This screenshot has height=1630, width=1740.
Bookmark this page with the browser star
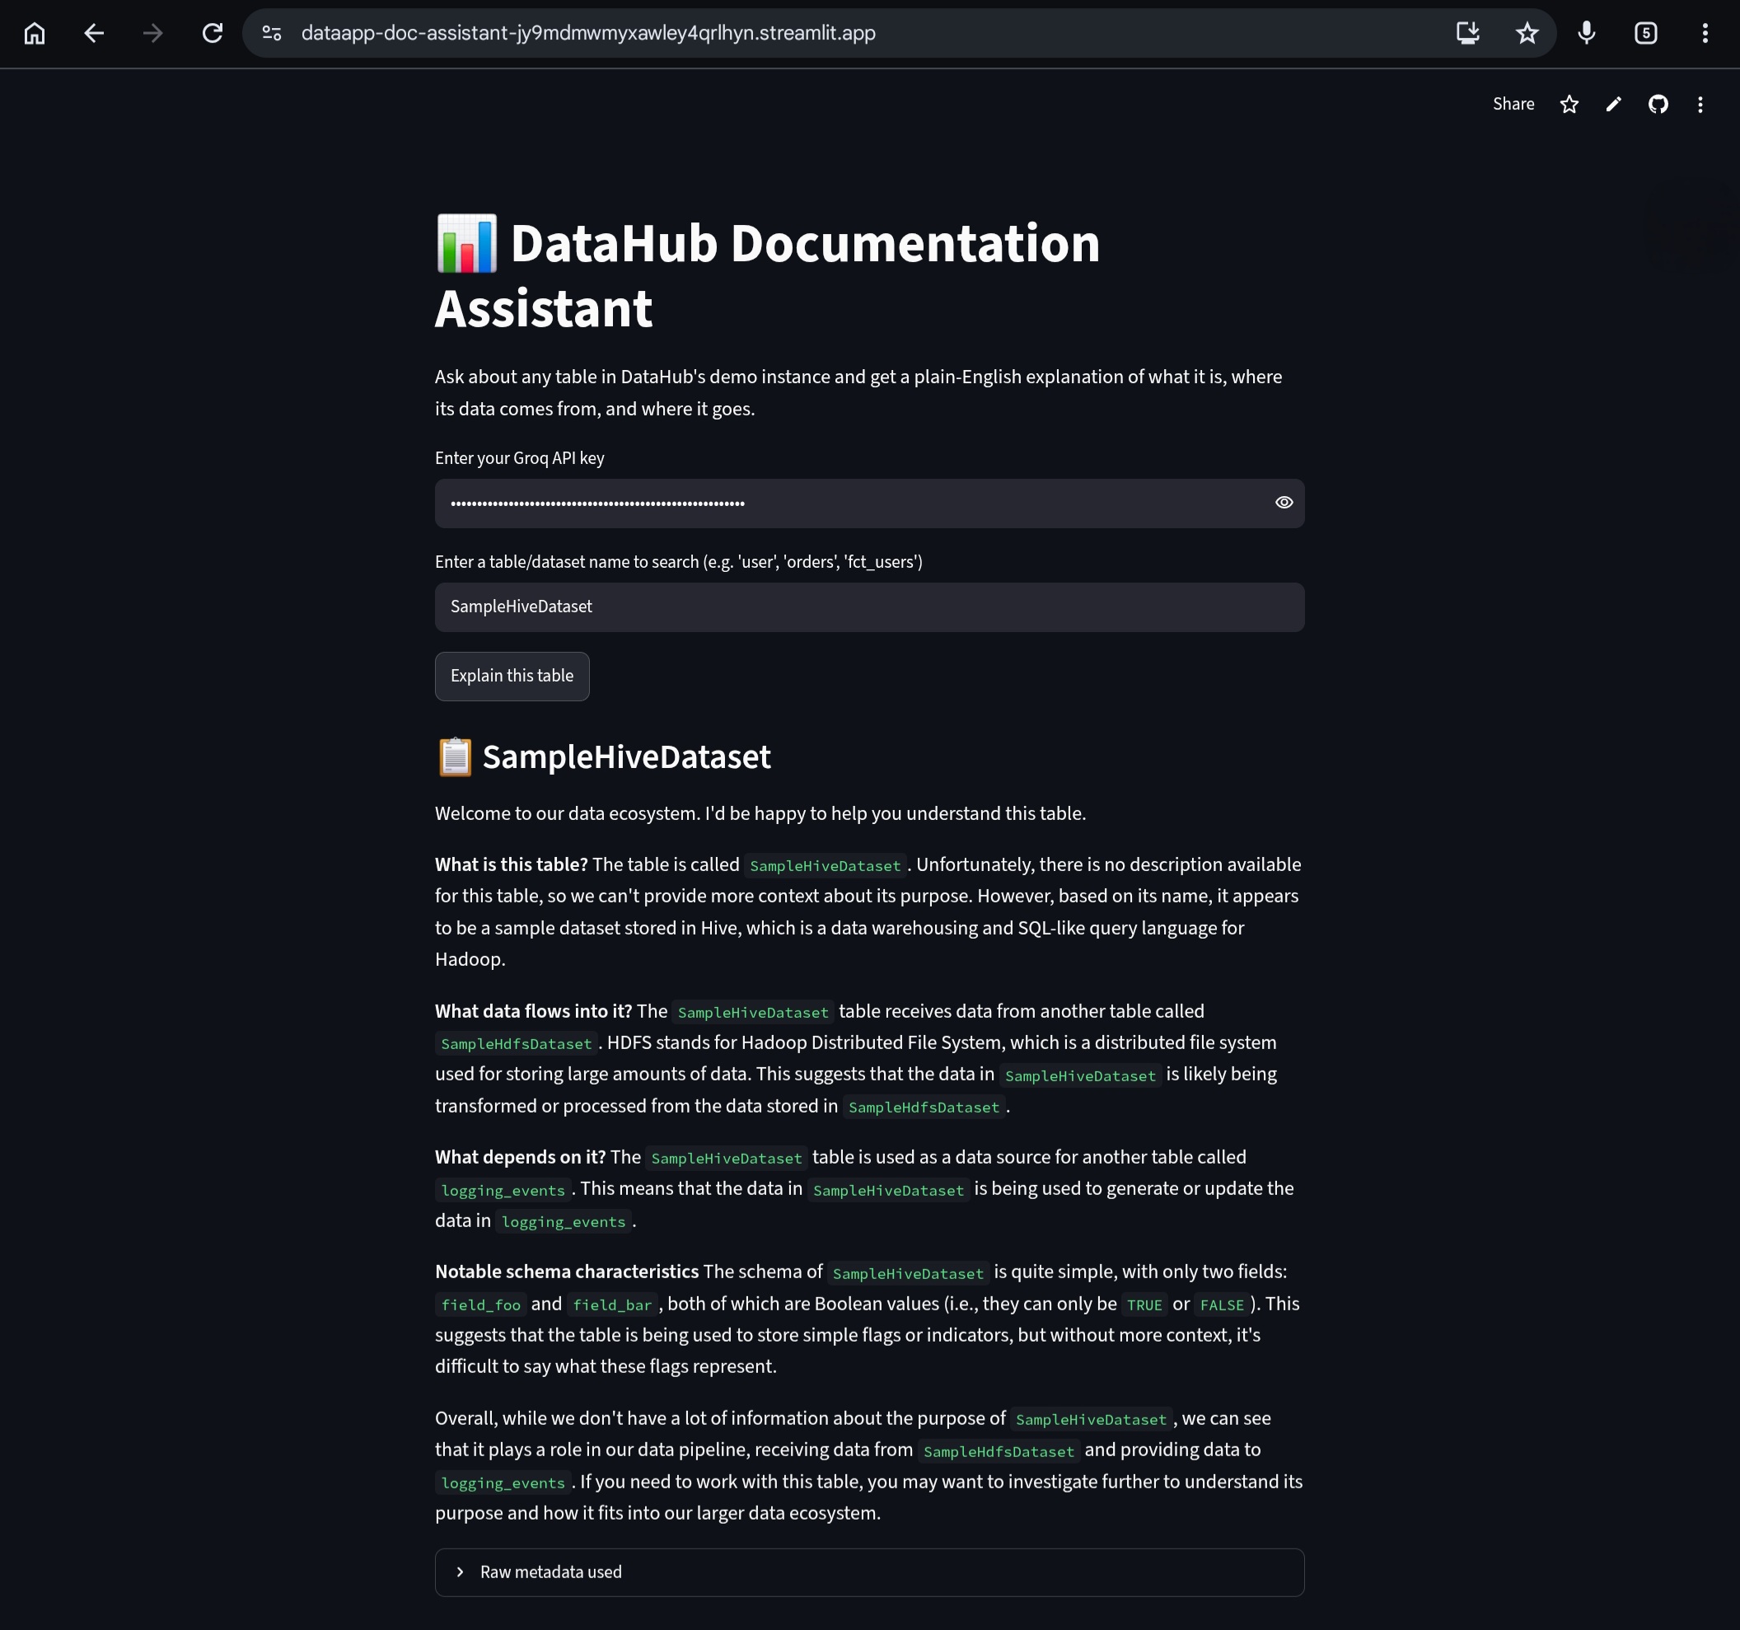1527,33
